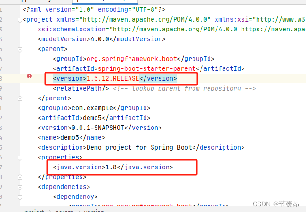Collapse the project element fold marker
This screenshot has width=306, height=212.
(20, 20)
